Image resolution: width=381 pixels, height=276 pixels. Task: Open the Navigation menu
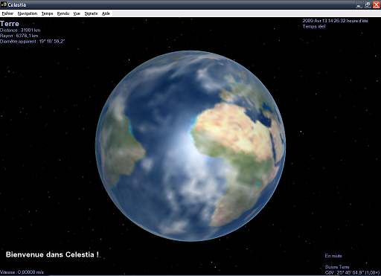(28, 13)
